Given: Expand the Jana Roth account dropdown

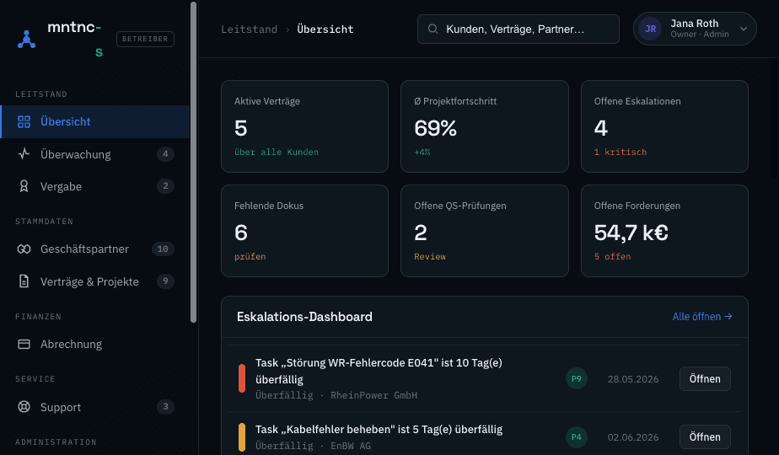Looking at the screenshot, I should 744,29.
